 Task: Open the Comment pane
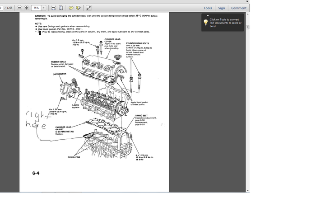coord(239,8)
